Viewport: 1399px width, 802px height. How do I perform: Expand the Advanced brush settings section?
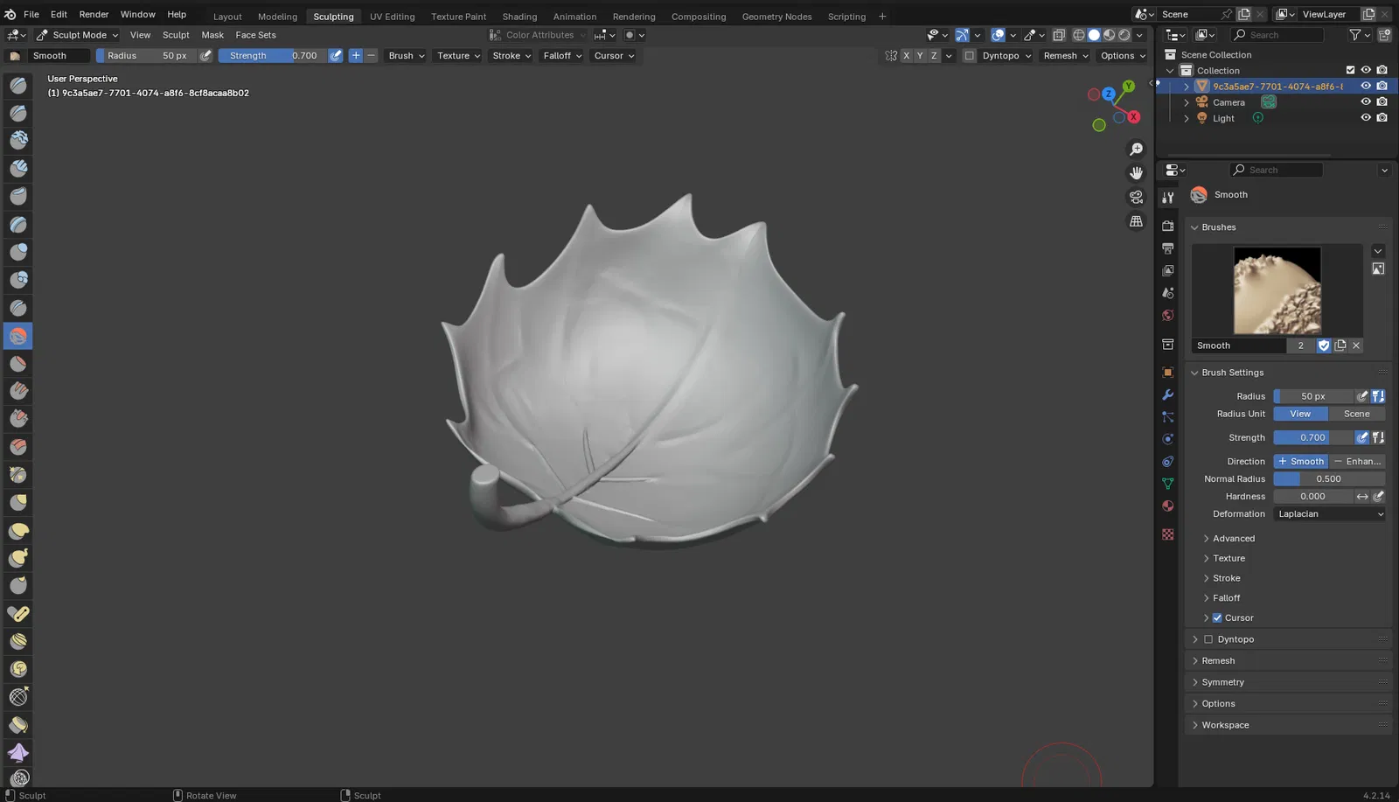pyautogui.click(x=1233, y=539)
